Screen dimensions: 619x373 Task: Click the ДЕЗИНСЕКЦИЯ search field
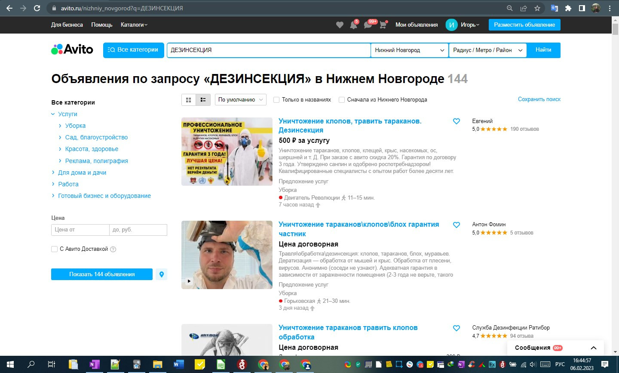[269, 50]
